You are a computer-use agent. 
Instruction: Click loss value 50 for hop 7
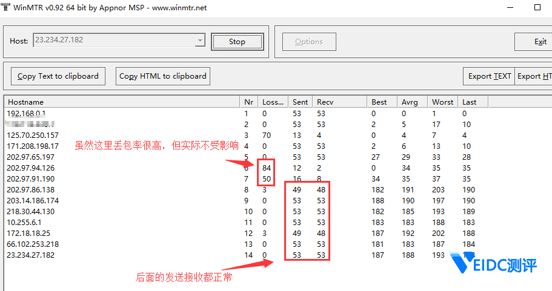(x=267, y=179)
